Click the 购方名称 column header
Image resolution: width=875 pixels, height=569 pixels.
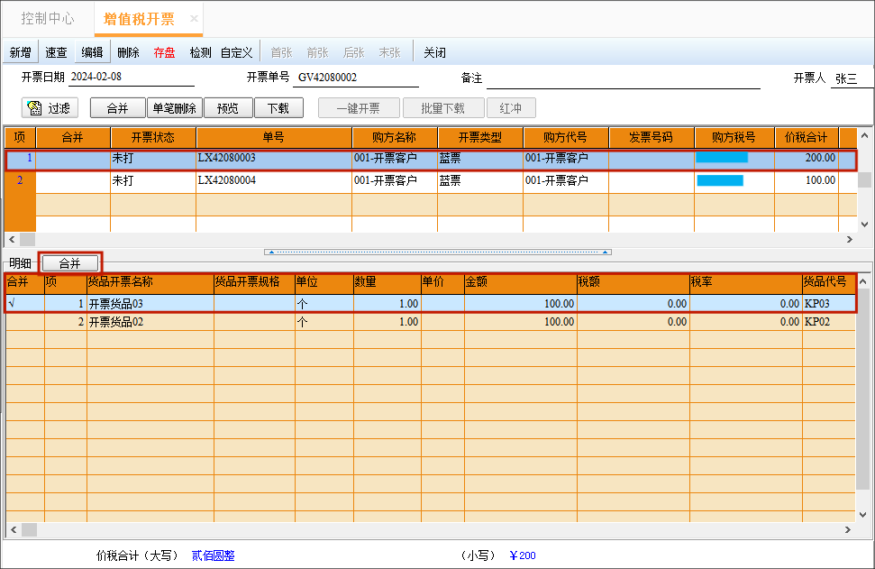pos(395,137)
